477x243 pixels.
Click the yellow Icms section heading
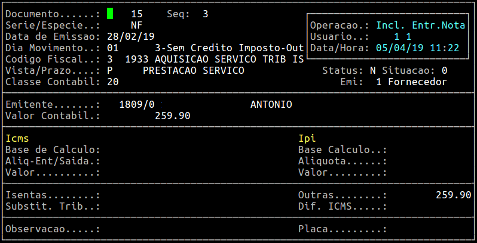(17, 138)
